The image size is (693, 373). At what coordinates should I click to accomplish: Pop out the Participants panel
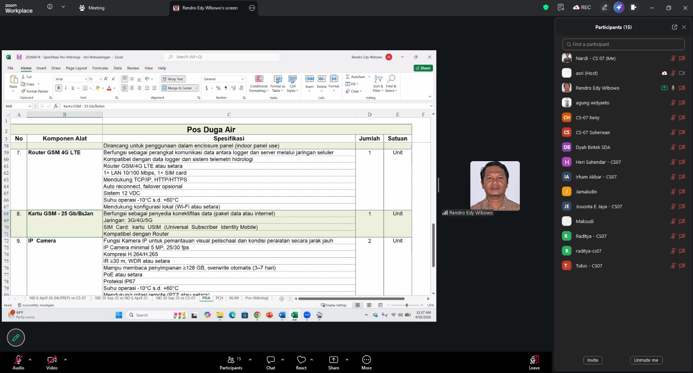pos(674,27)
